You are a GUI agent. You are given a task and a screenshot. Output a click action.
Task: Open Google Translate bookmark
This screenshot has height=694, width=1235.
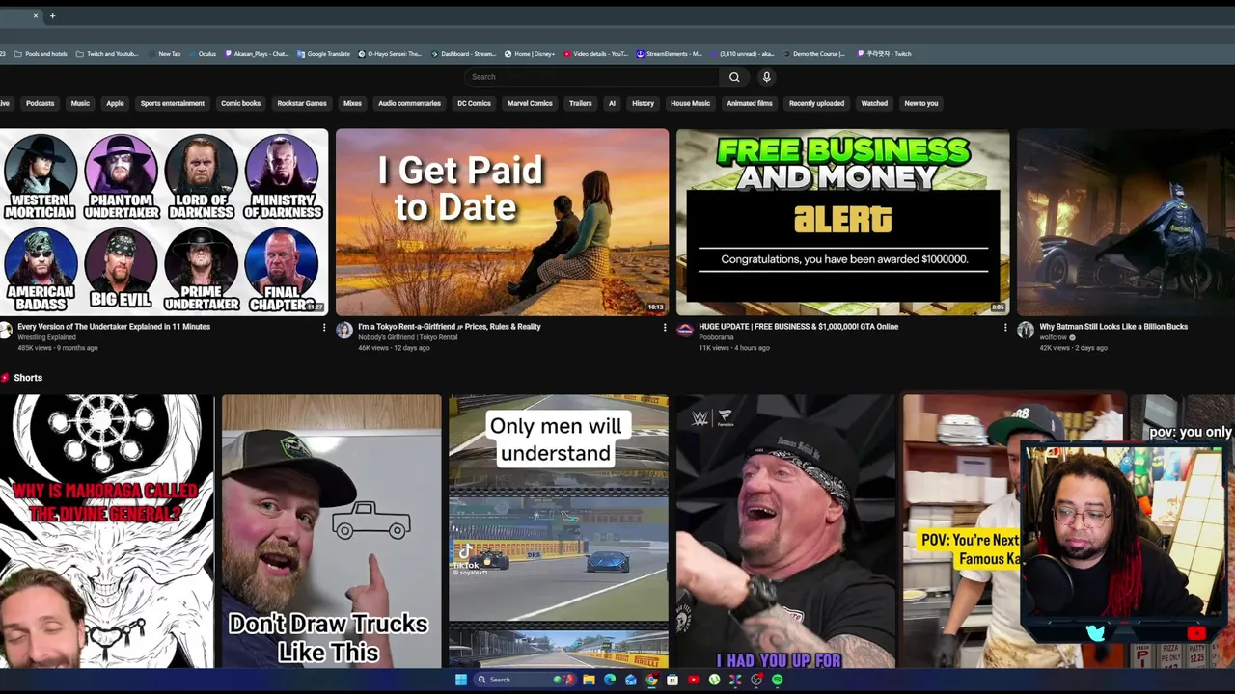click(324, 54)
